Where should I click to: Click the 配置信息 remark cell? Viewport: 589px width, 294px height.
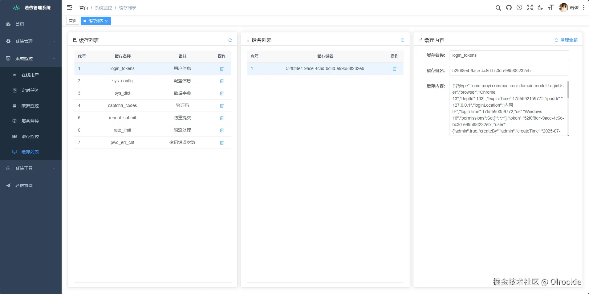[x=182, y=81]
